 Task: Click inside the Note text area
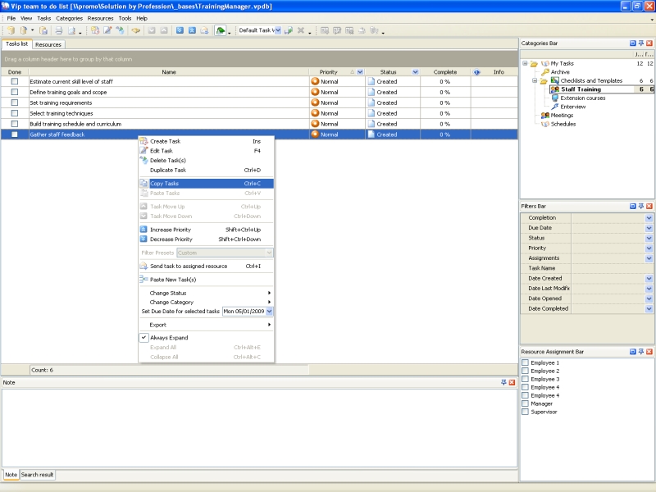coord(258,426)
